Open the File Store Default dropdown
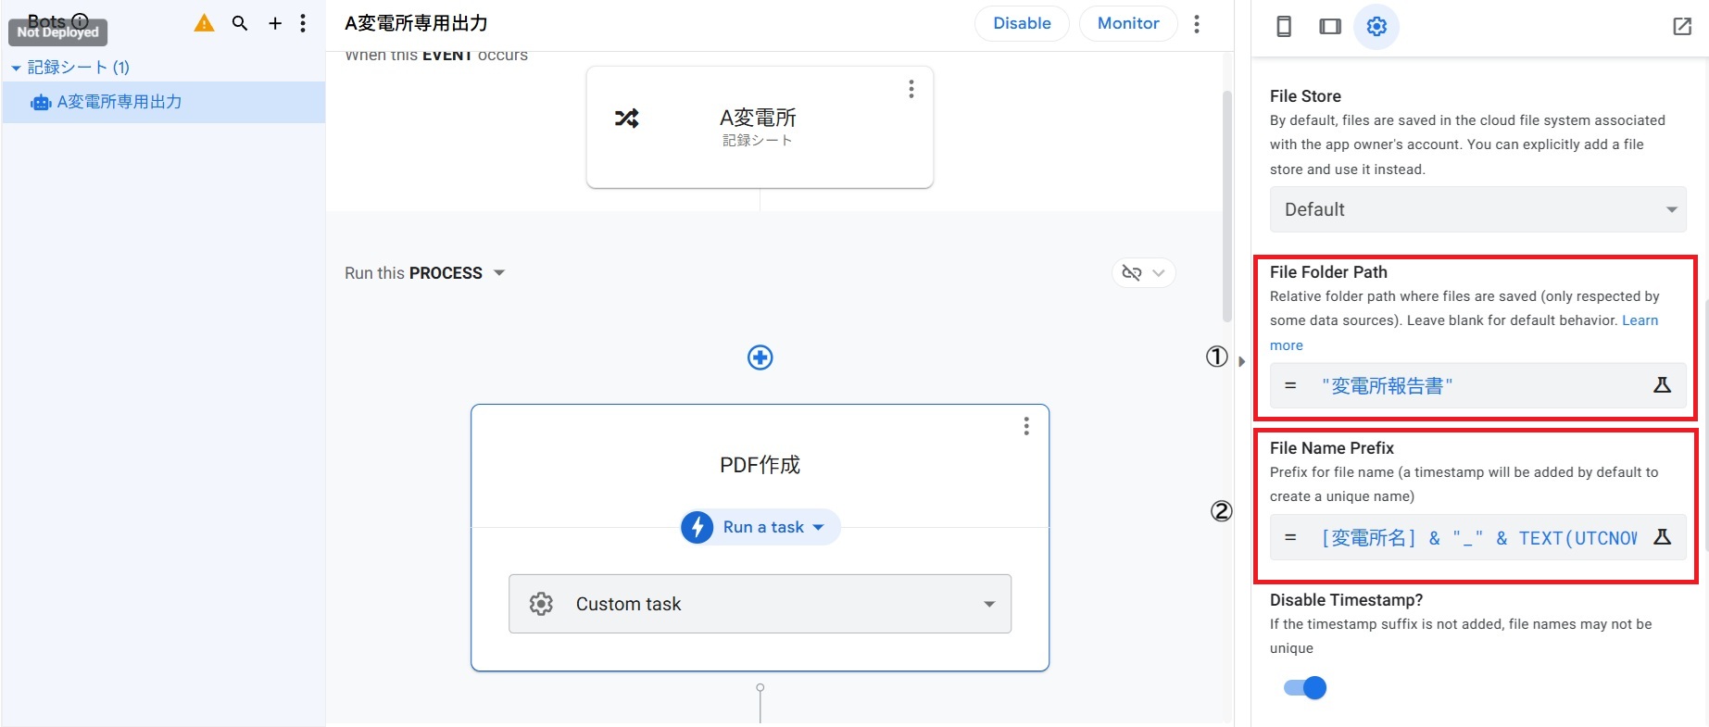This screenshot has width=1709, height=727. click(x=1477, y=209)
